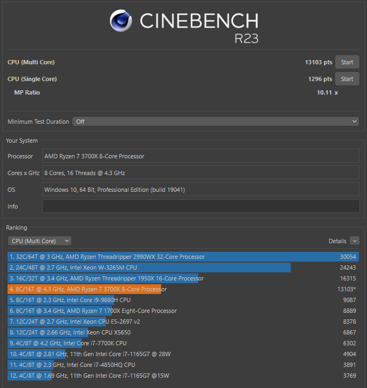Select ranking row 2 Xeon W-3265M
This screenshot has height=388, width=367.
tap(183, 267)
